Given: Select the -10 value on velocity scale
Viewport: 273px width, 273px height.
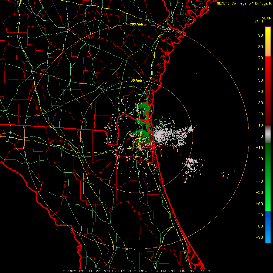Looking at the screenshot, I should tap(259, 148).
